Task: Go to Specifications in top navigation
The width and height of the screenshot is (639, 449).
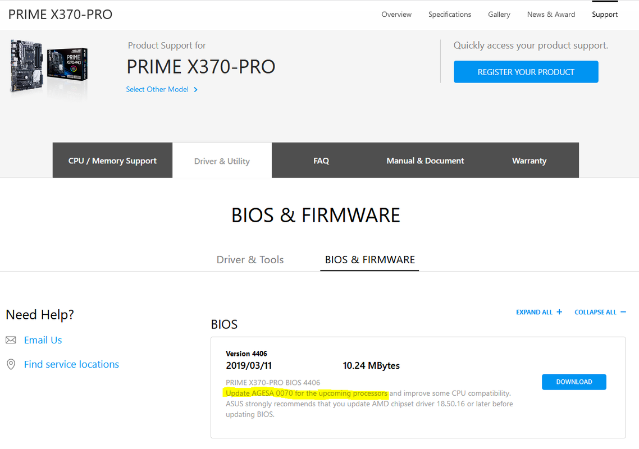Action: (x=450, y=14)
